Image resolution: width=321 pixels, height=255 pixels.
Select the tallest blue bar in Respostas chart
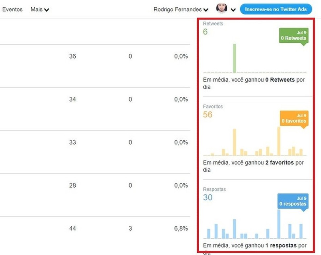[278, 224]
